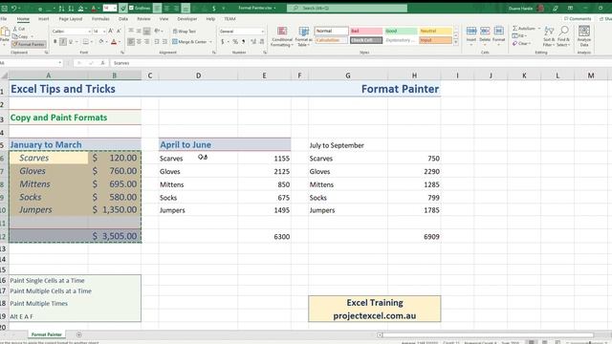Screen dimensions: 612x344
Task: Open the ribbon Font size dropdown
Action: pos(104,32)
